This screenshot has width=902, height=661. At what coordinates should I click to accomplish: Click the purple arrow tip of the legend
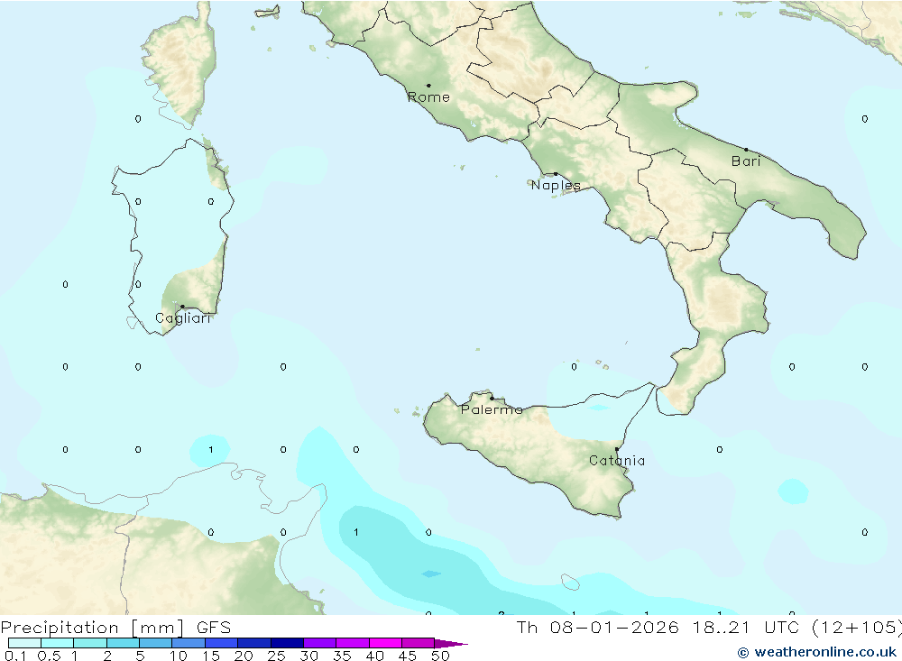[450, 644]
